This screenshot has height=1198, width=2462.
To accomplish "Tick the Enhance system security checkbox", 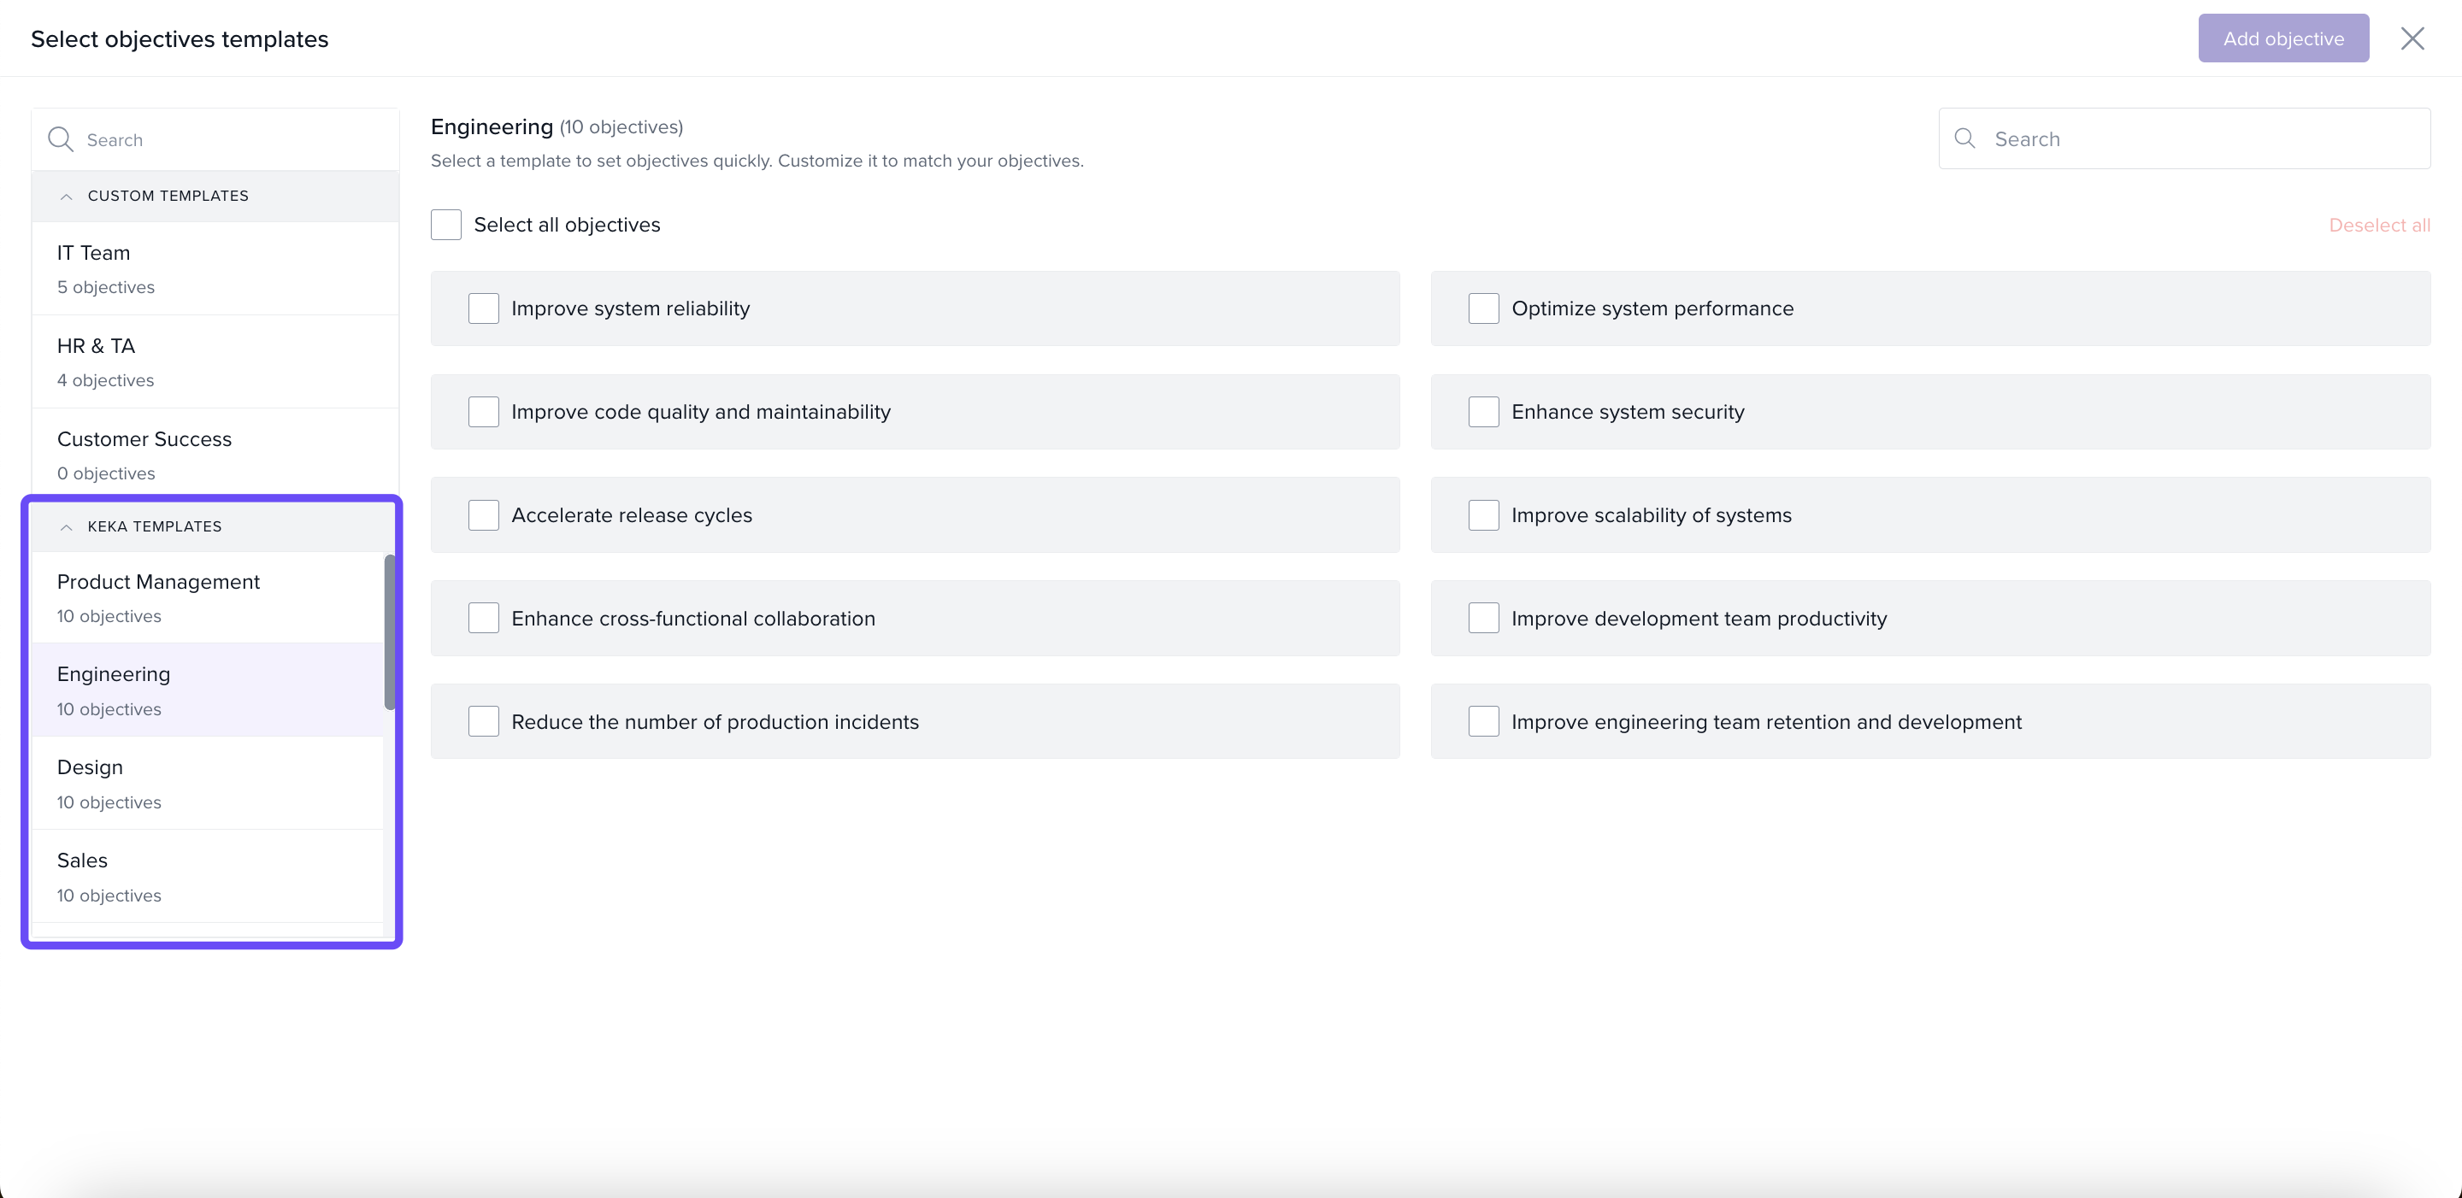I will [1483, 412].
